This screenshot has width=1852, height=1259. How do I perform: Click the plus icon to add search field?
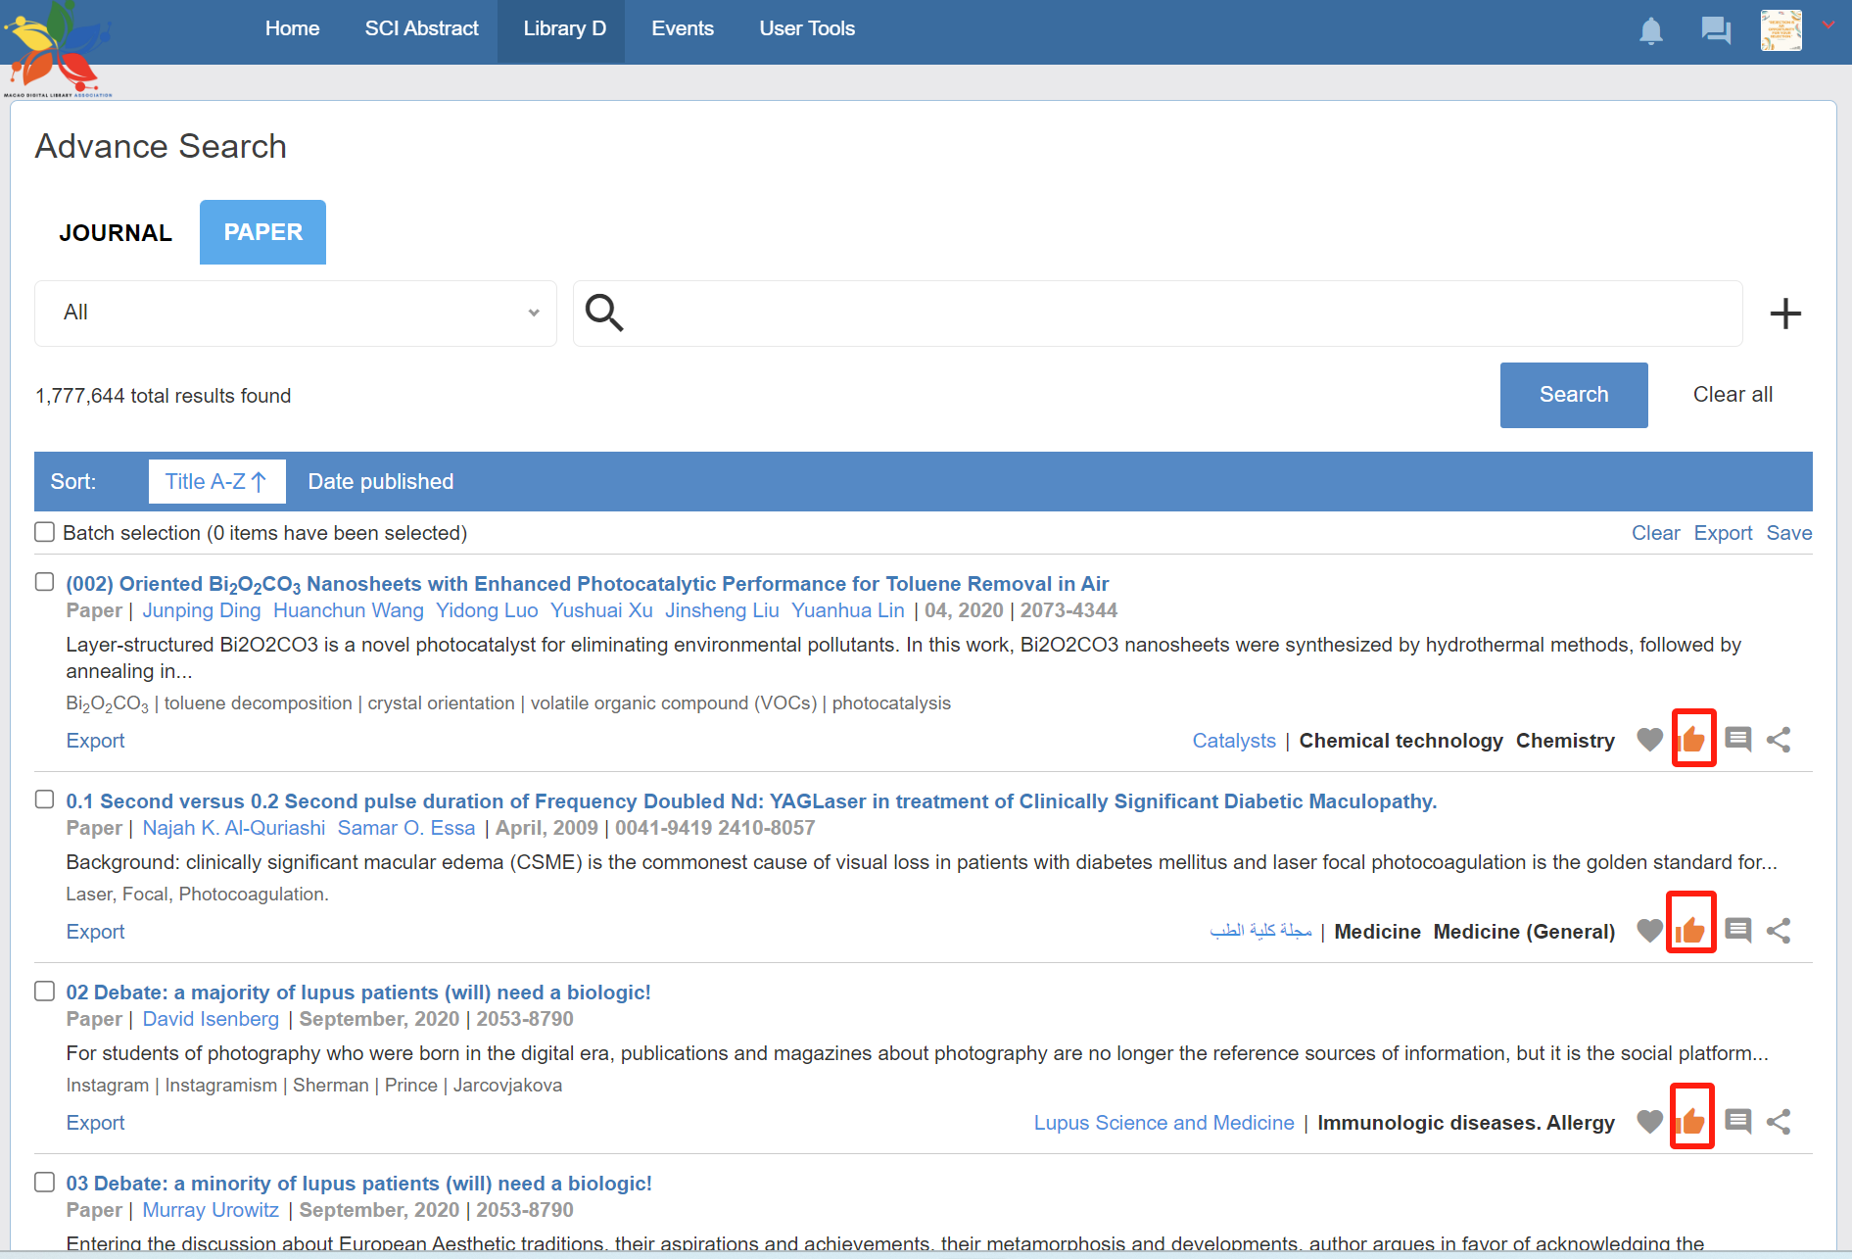(1784, 314)
